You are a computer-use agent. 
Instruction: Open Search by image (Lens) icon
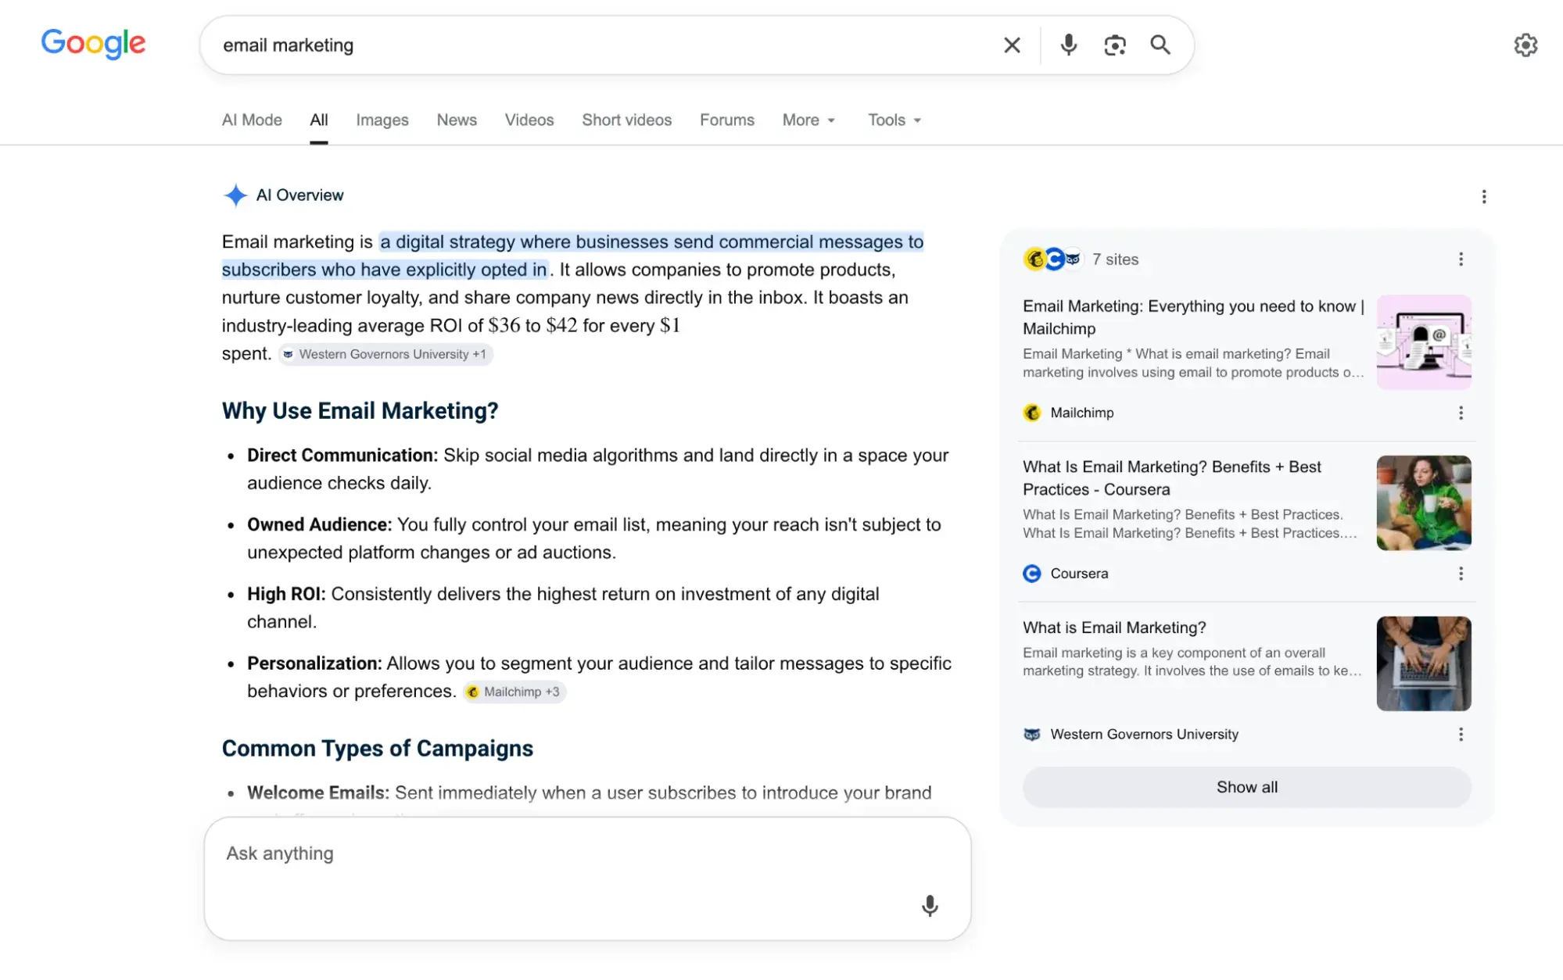pos(1114,45)
